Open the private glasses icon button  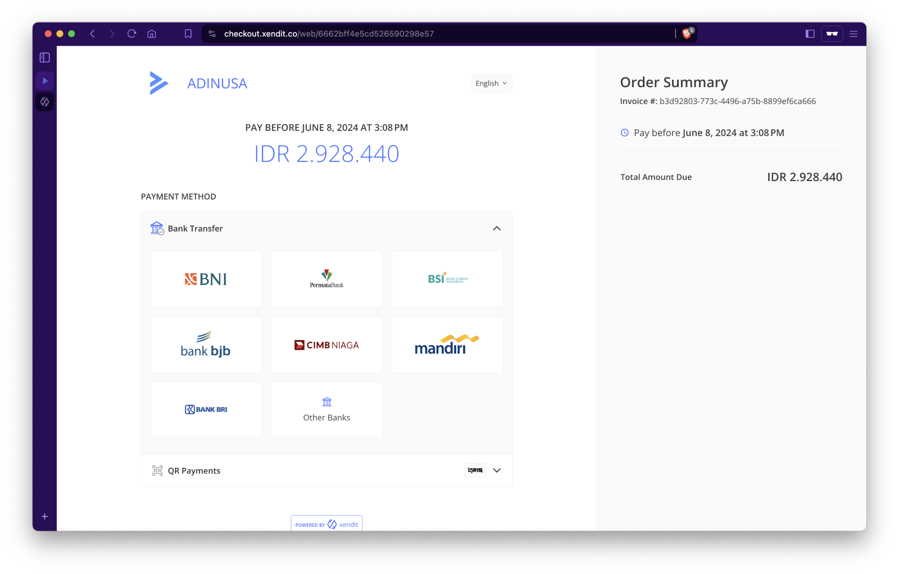[832, 34]
